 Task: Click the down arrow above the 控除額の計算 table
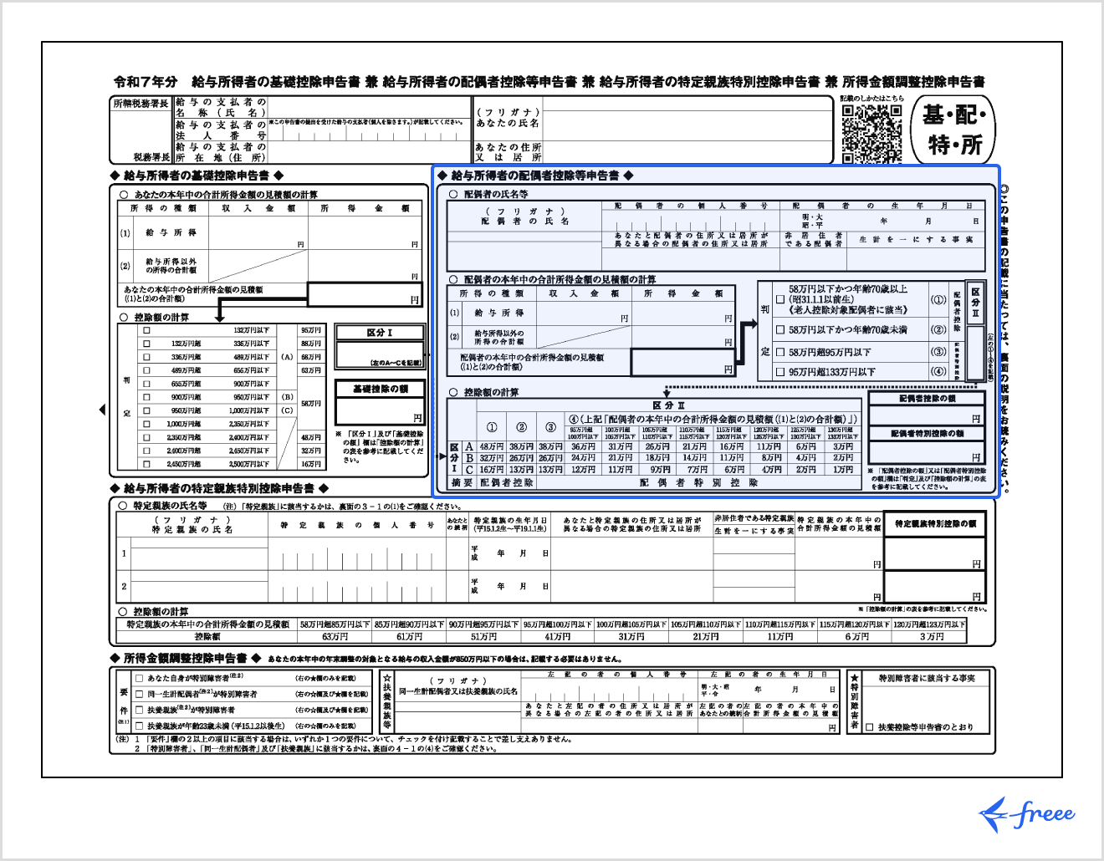pos(220,316)
